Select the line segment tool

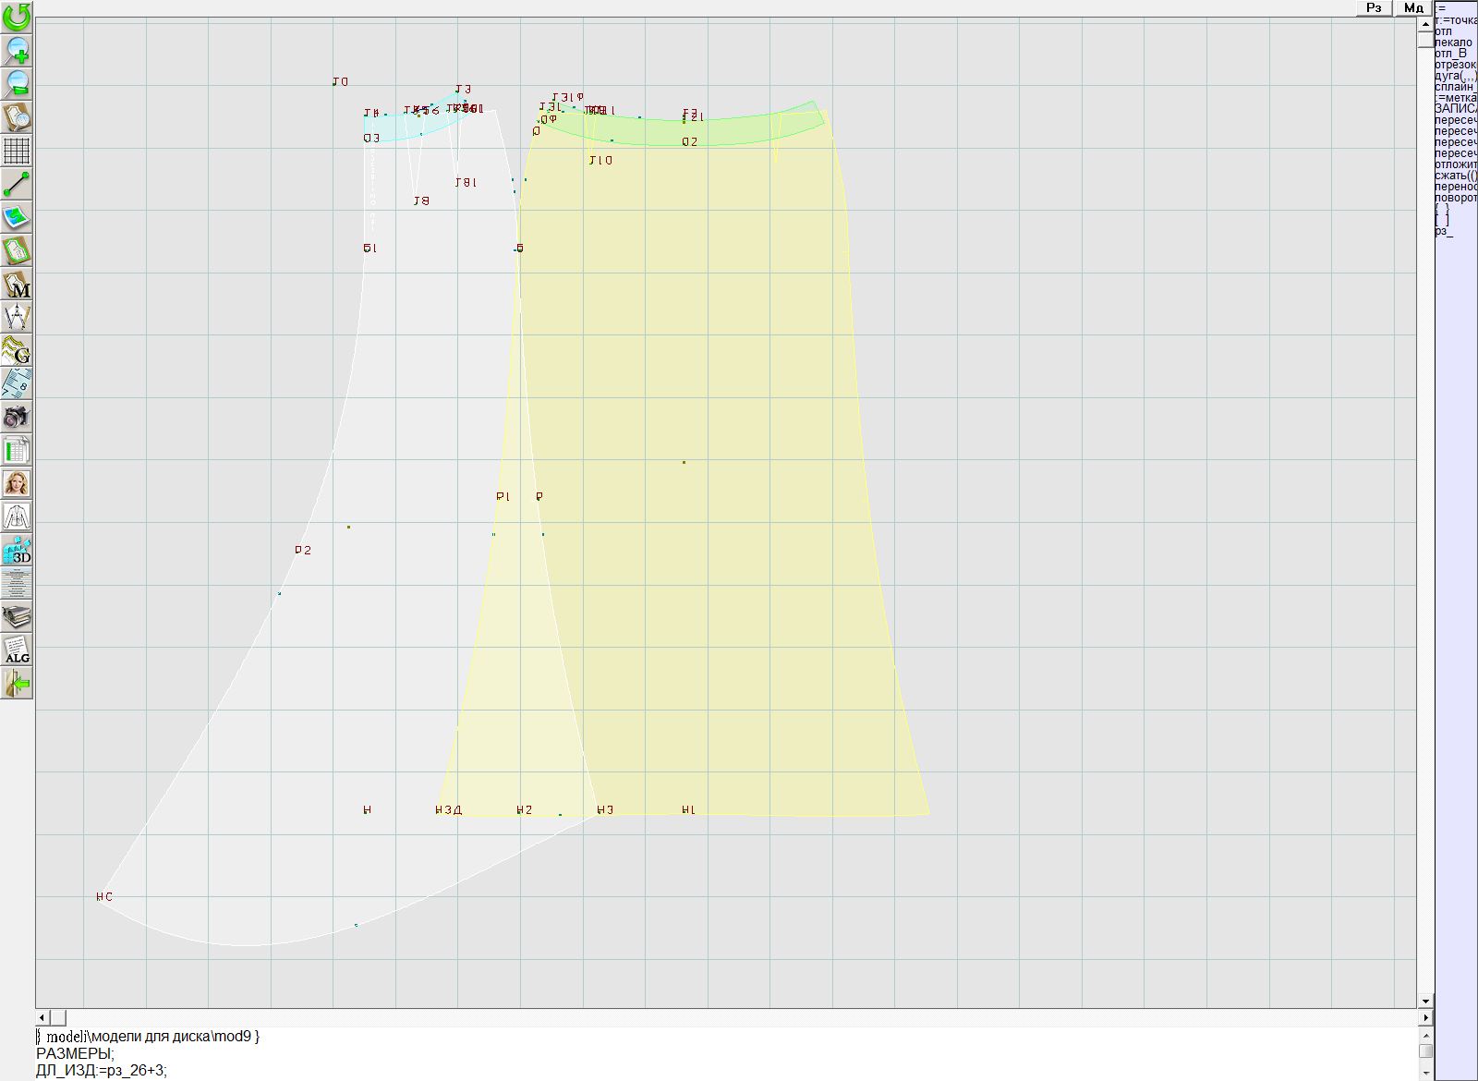(x=17, y=184)
